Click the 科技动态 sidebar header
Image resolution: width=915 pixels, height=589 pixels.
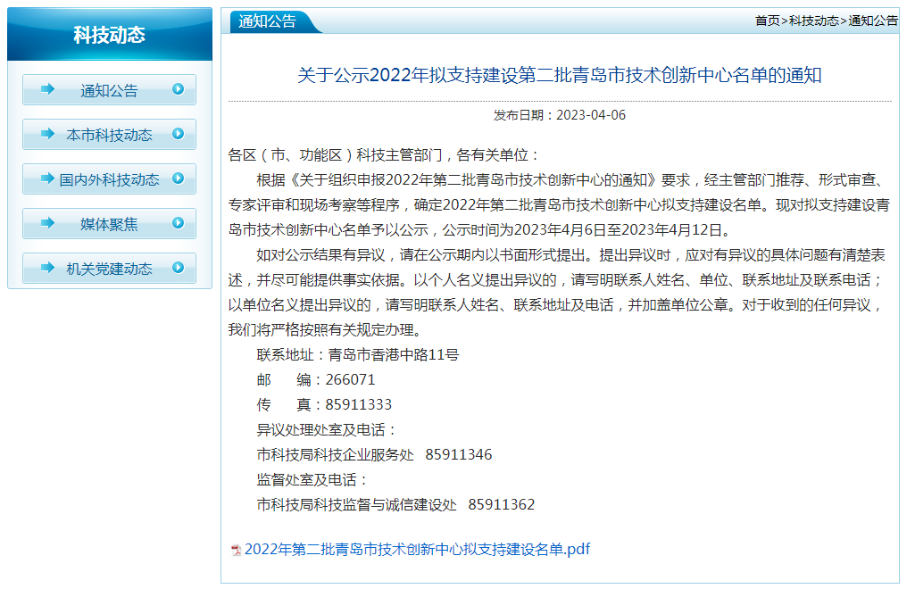click(x=108, y=32)
